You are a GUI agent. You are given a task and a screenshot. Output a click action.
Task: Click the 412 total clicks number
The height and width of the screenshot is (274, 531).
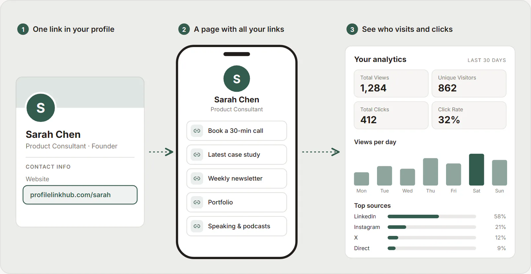click(369, 120)
